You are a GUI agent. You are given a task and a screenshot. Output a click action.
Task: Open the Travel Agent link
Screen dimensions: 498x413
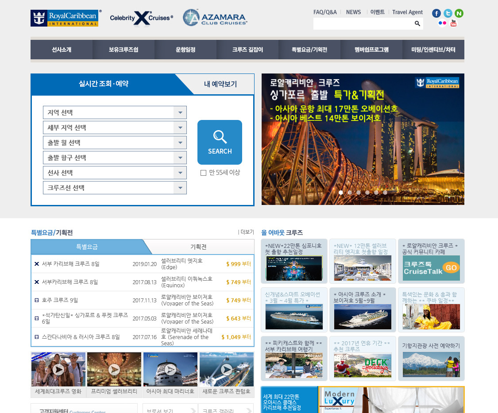tap(408, 12)
